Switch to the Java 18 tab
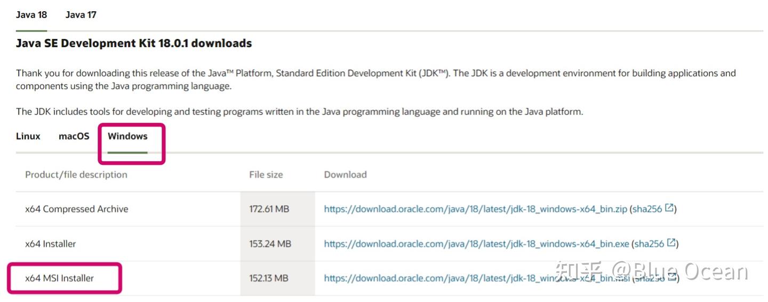Screen dimensions: 768x302 (31, 15)
